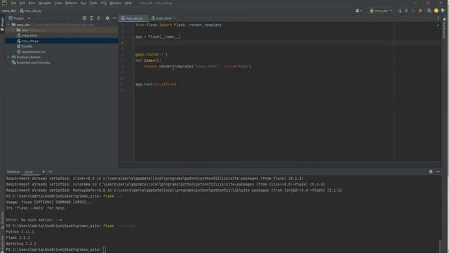
Task: Click the red Stop icon
Action: [420, 11]
